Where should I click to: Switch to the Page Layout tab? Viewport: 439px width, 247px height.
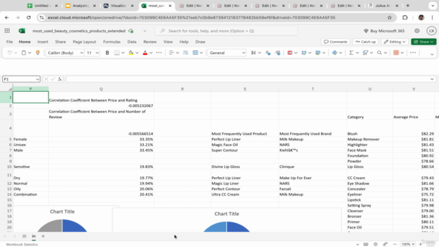(x=84, y=42)
